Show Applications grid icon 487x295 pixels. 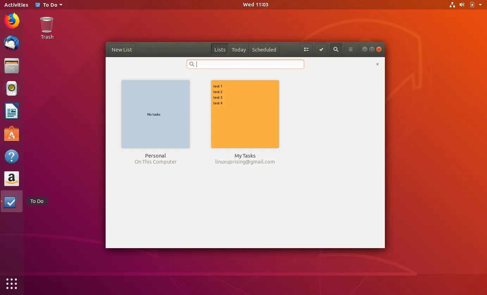(12, 283)
